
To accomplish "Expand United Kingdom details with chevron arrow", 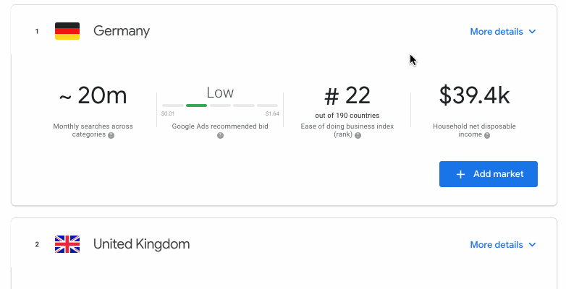I will point(533,245).
